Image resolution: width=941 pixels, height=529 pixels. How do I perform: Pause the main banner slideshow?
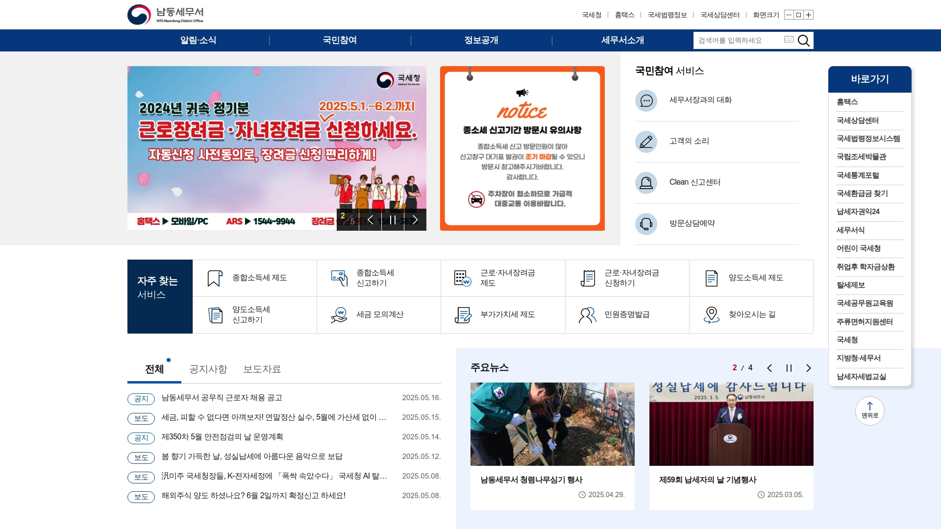coord(393,219)
